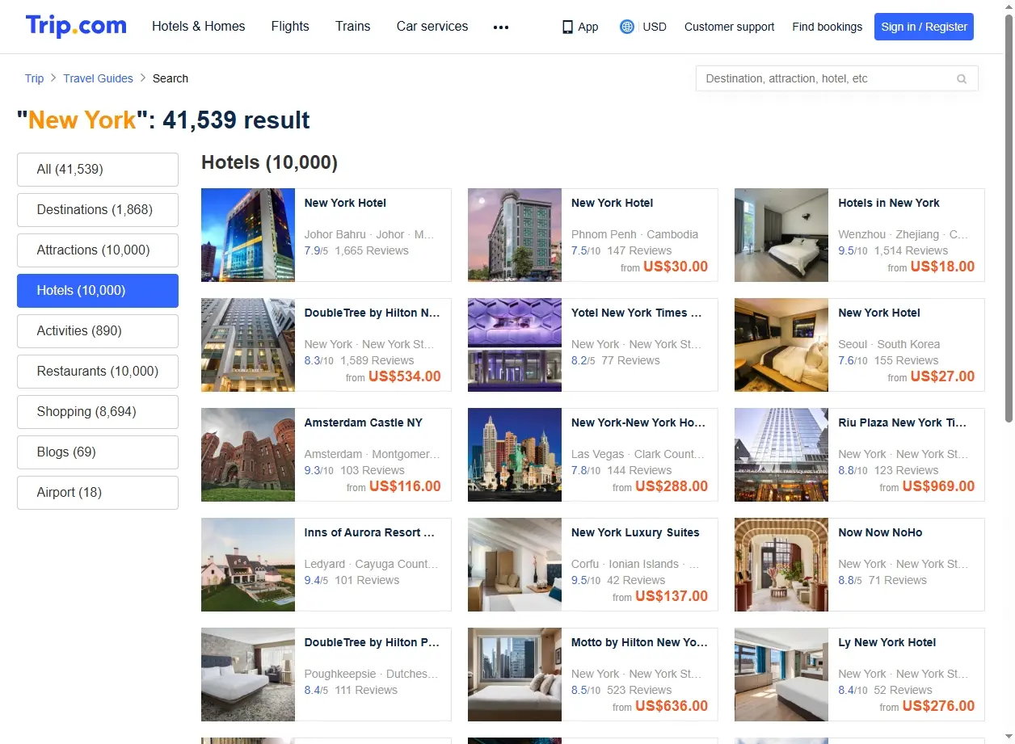1015x744 pixels.
Task: Open Find bookings
Action: pyautogui.click(x=828, y=27)
